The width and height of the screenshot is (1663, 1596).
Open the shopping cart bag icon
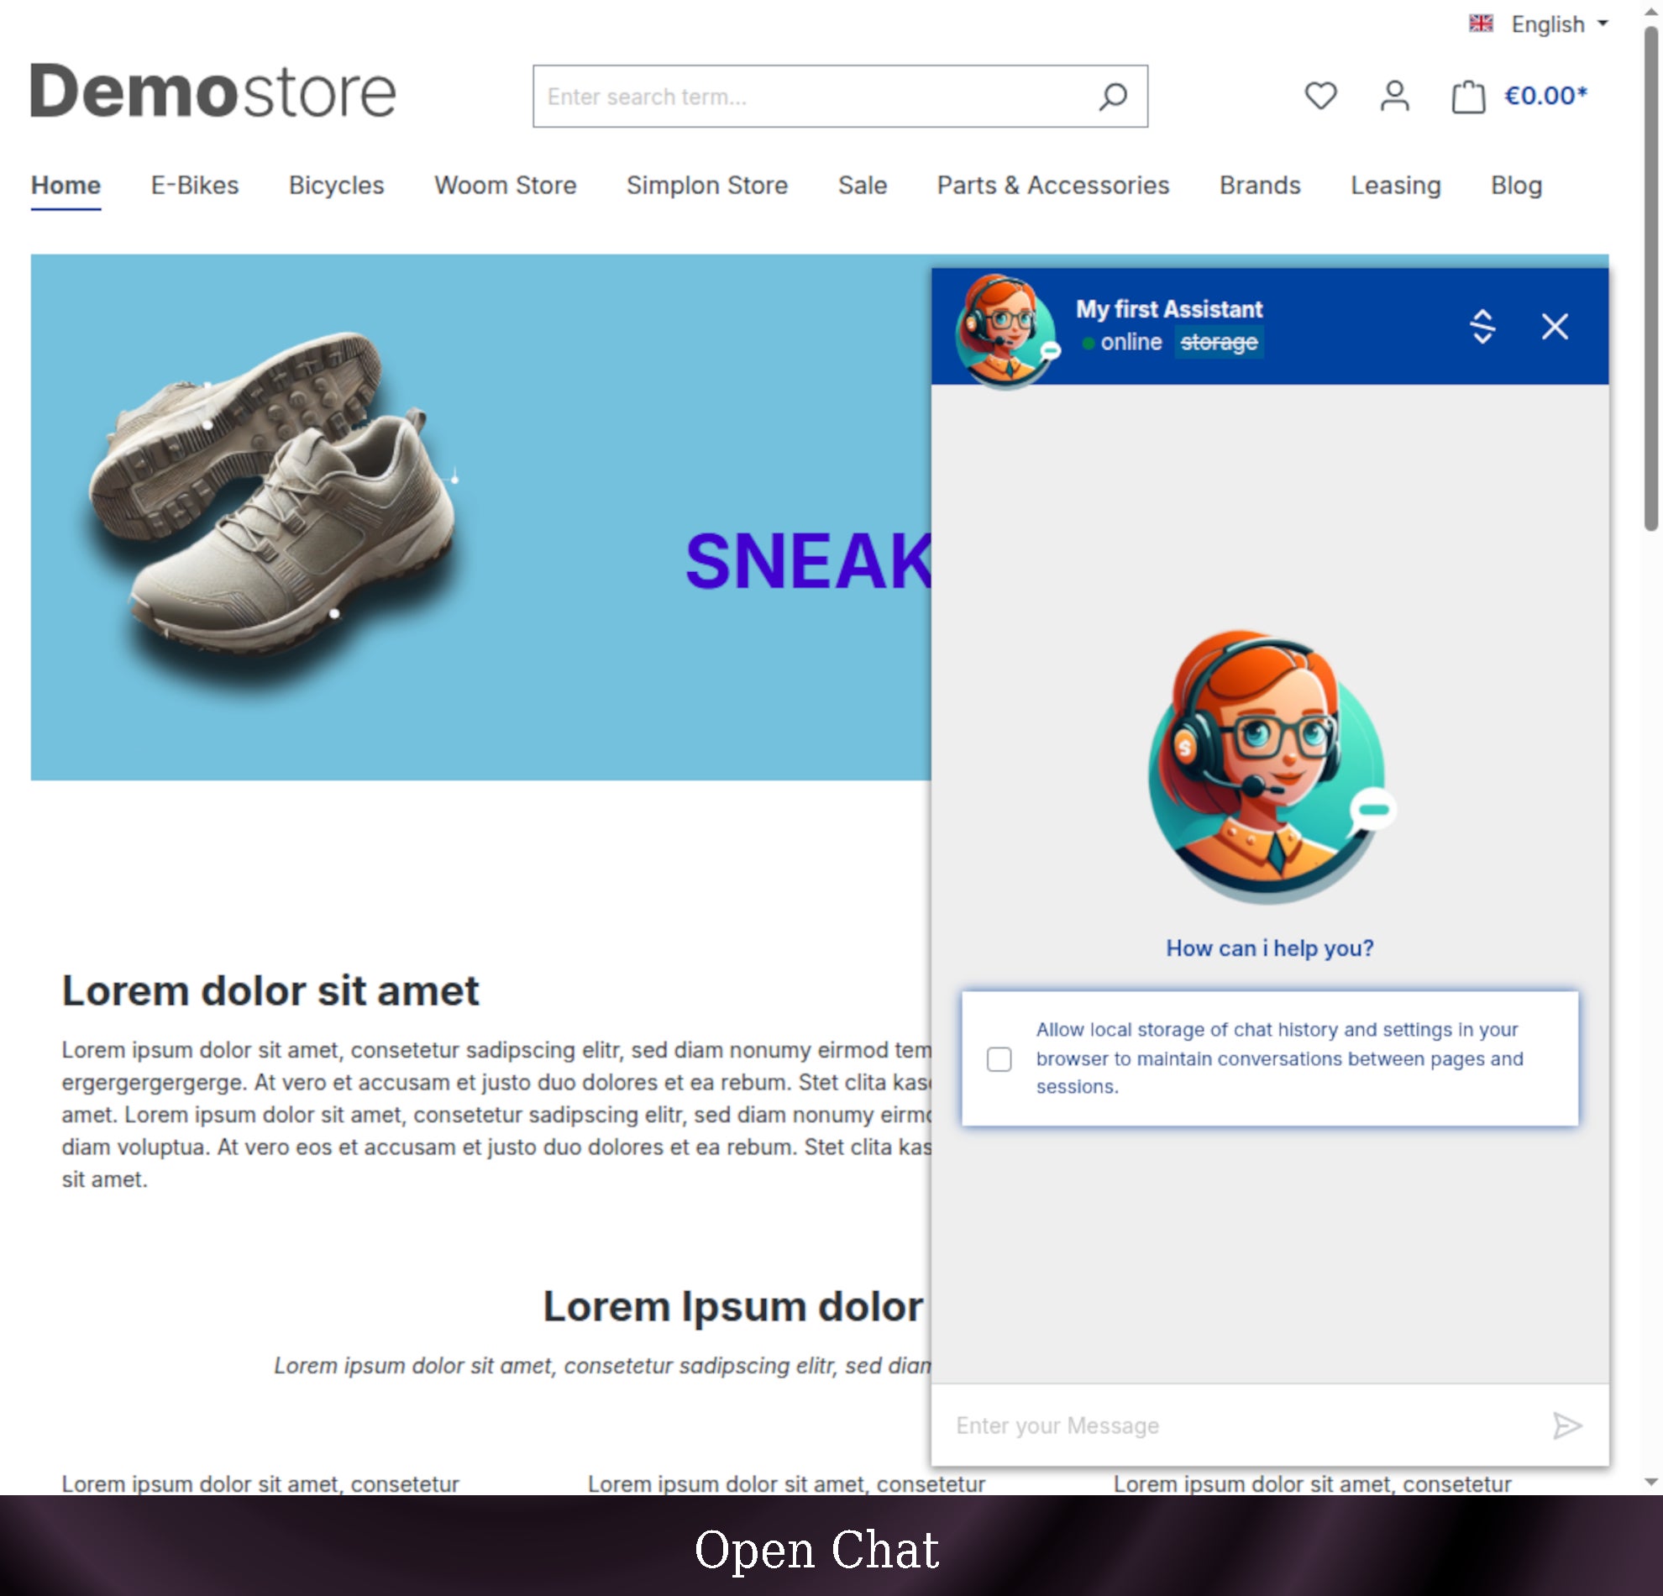point(1468,97)
